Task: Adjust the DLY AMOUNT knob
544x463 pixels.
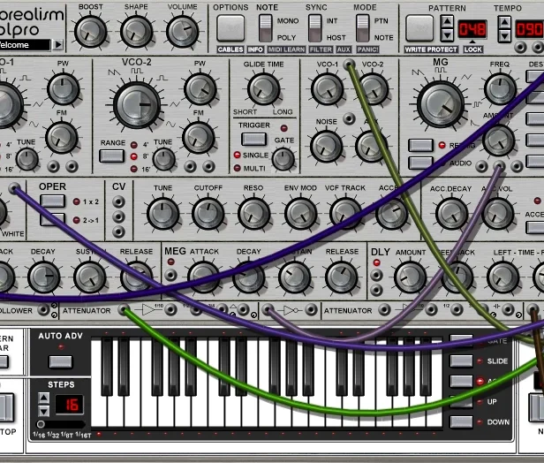Action: coord(410,277)
